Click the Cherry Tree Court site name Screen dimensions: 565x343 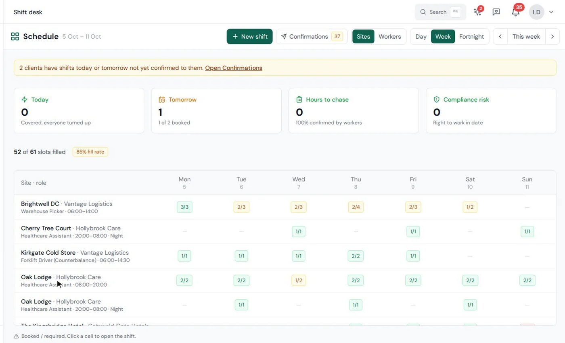click(x=46, y=228)
